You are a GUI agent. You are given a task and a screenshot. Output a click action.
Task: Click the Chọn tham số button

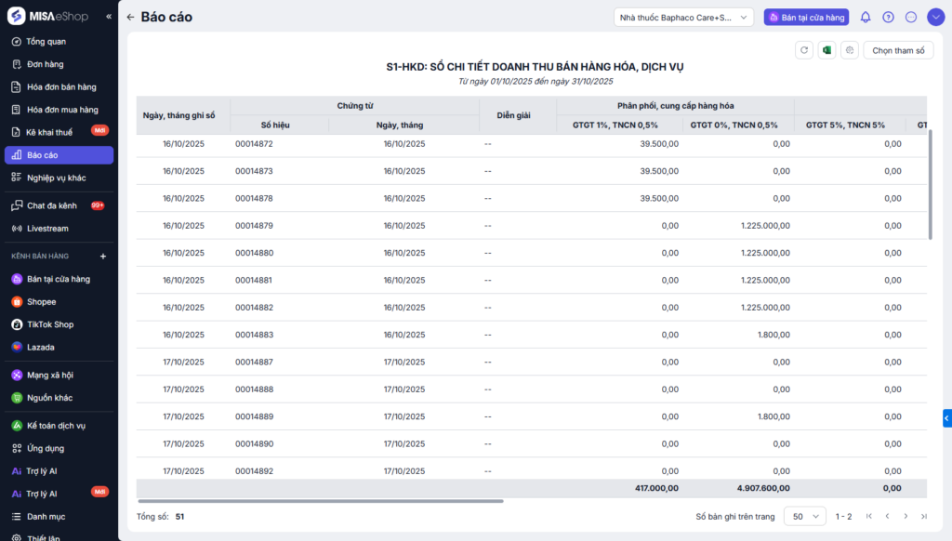898,50
